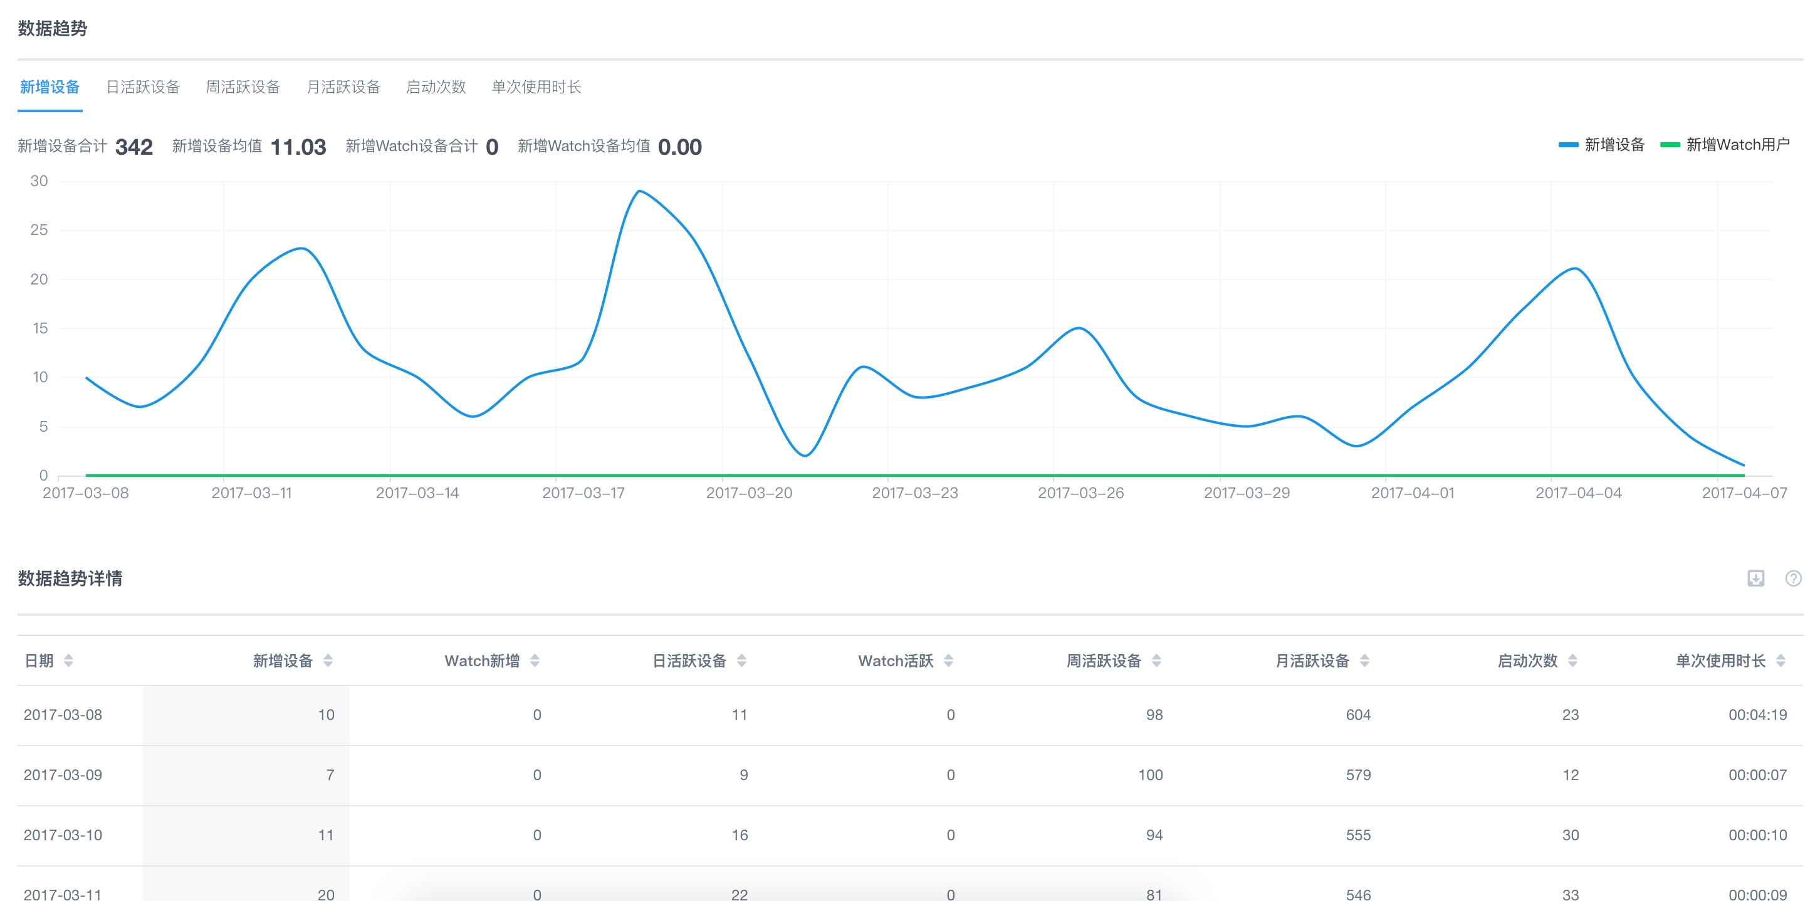Select the 新增设备 tab
This screenshot has height=901, width=1820.
pyautogui.click(x=50, y=87)
